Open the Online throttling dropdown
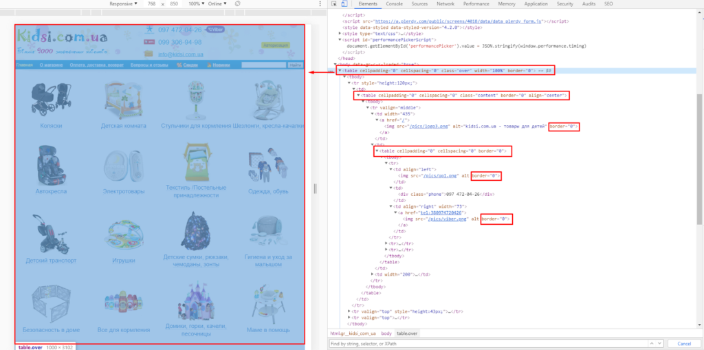 tap(217, 3)
